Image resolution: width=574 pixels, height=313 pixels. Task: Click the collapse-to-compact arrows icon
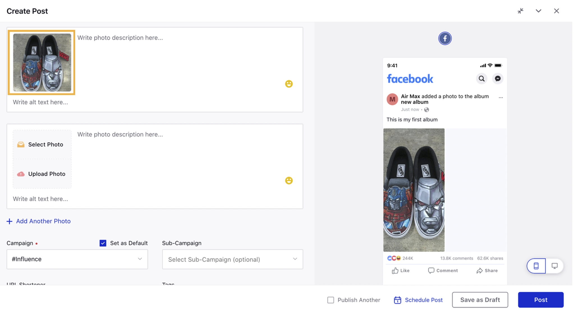coord(520,11)
